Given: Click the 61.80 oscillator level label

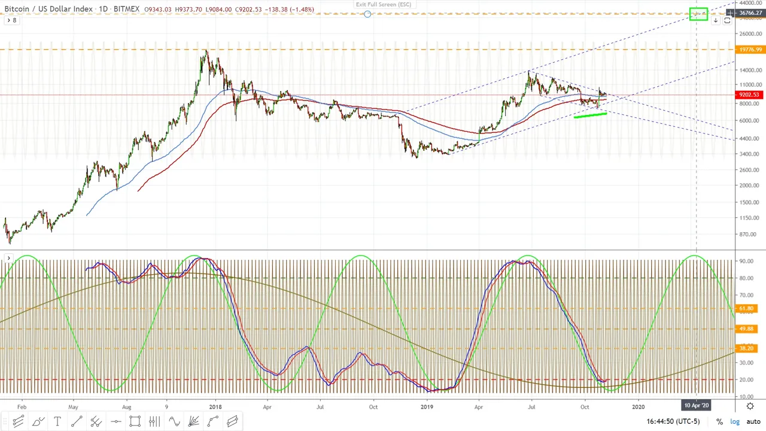Looking at the screenshot, I should pos(746,309).
